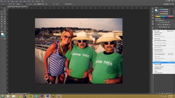Image resolution: width=175 pixels, height=98 pixels.
Task: Select the Hand tool
Action: tap(2, 32)
